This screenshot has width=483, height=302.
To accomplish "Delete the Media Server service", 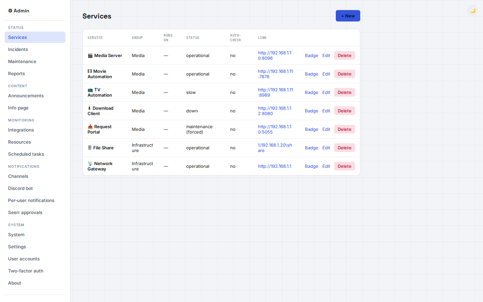I will point(344,56).
